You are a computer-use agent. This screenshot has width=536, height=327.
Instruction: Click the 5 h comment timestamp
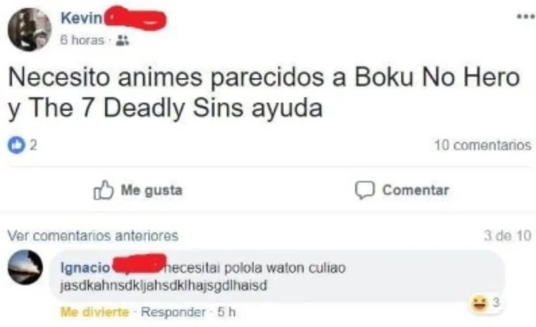point(226,312)
